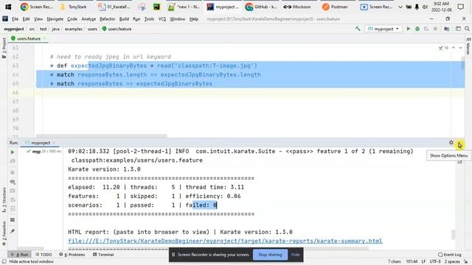The image size is (472, 265).
Task: Show hidden system tray icons chevron
Action: [400, 7]
